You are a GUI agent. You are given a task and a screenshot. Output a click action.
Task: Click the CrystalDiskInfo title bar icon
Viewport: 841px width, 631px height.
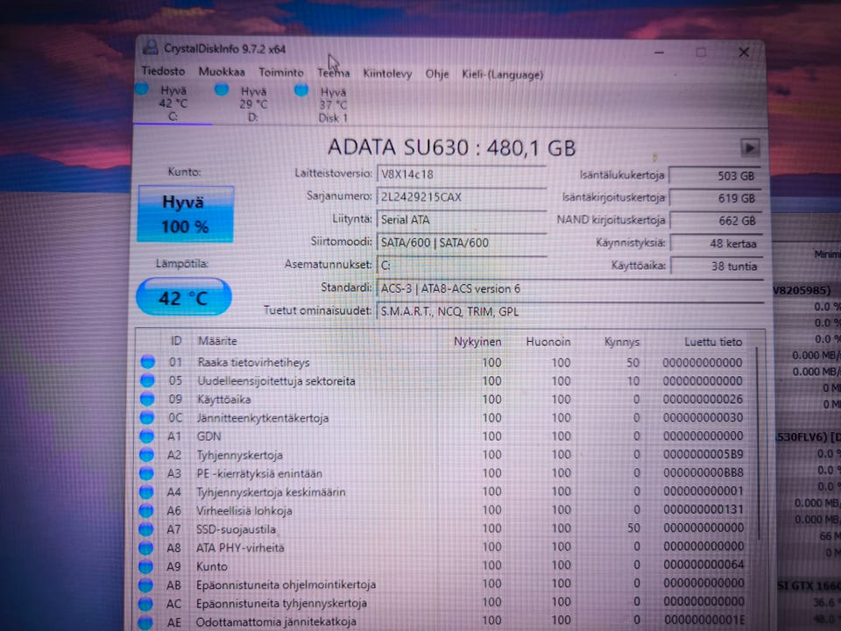[x=150, y=47]
